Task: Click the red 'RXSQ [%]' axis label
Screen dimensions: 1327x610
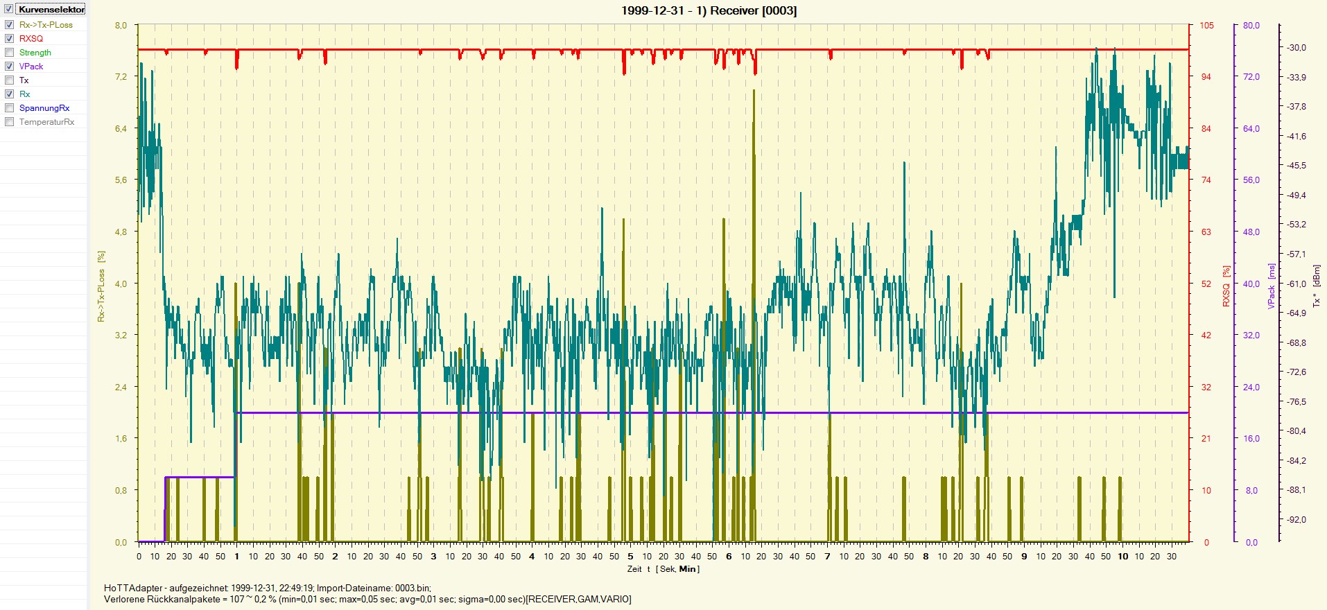Action: (1226, 286)
